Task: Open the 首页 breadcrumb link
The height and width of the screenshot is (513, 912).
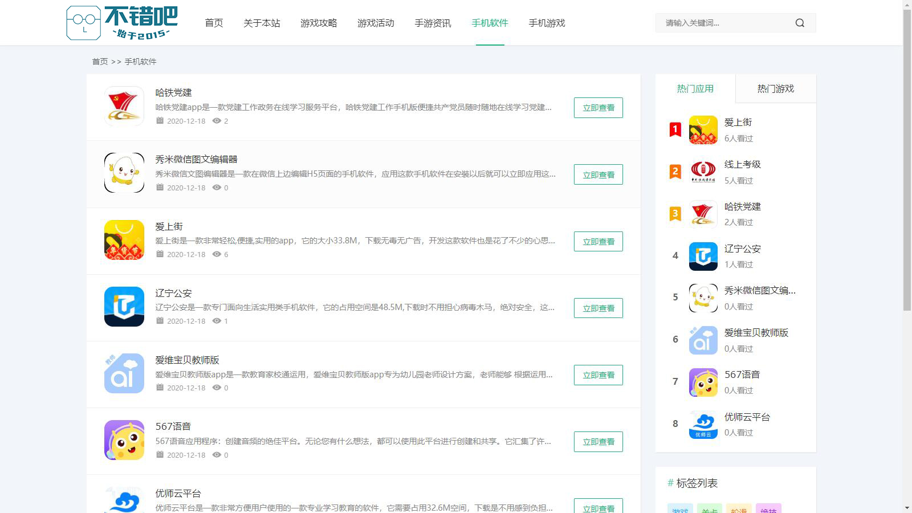Action: click(x=100, y=62)
